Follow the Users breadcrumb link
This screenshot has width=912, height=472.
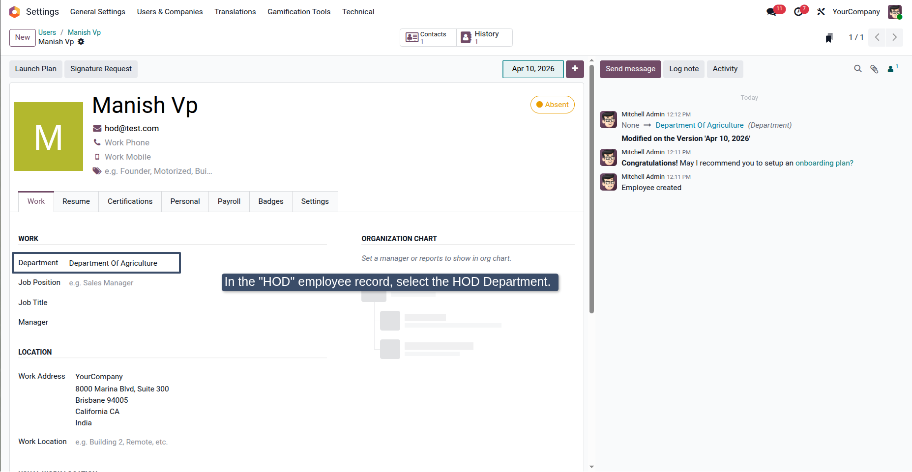[x=47, y=32]
